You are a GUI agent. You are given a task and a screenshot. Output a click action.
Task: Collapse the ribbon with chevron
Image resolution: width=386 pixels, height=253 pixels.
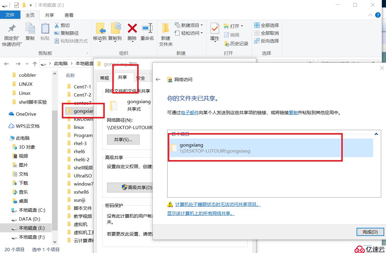(370, 15)
